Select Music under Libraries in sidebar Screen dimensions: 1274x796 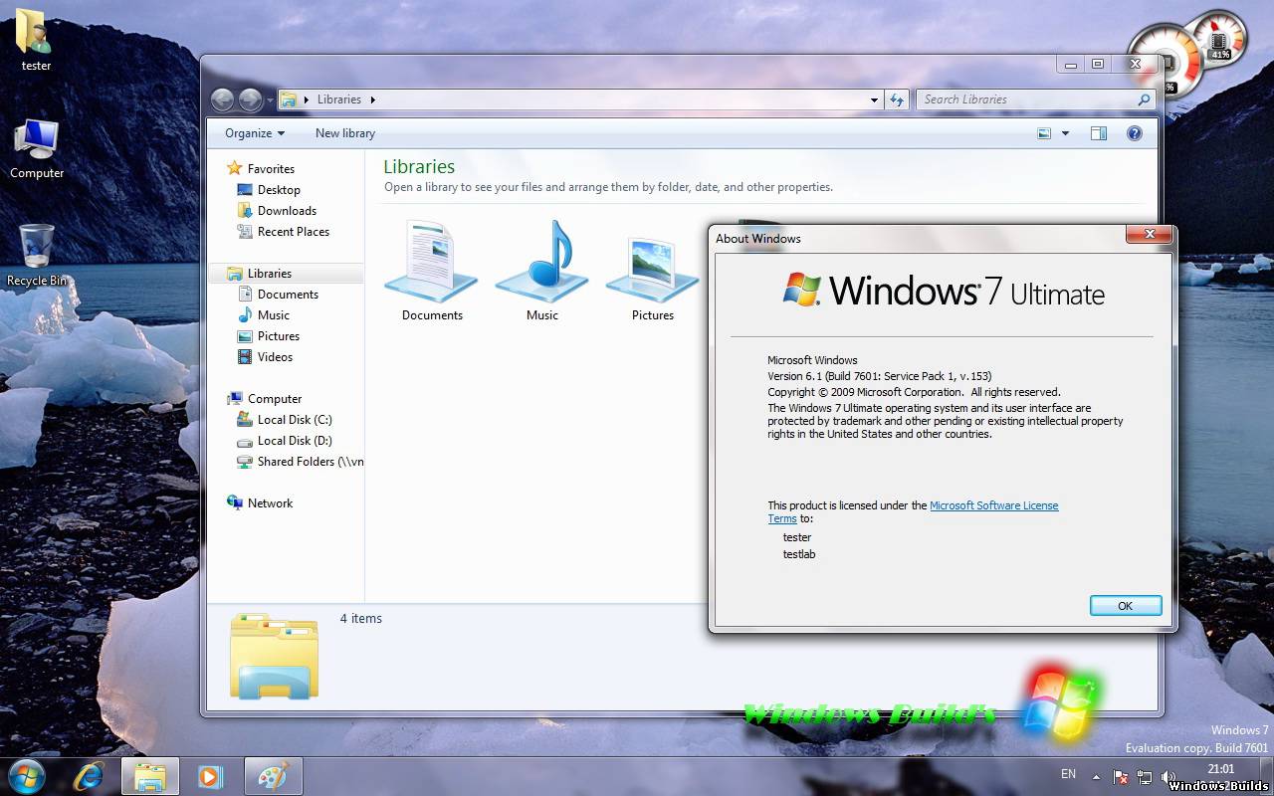coord(264,315)
